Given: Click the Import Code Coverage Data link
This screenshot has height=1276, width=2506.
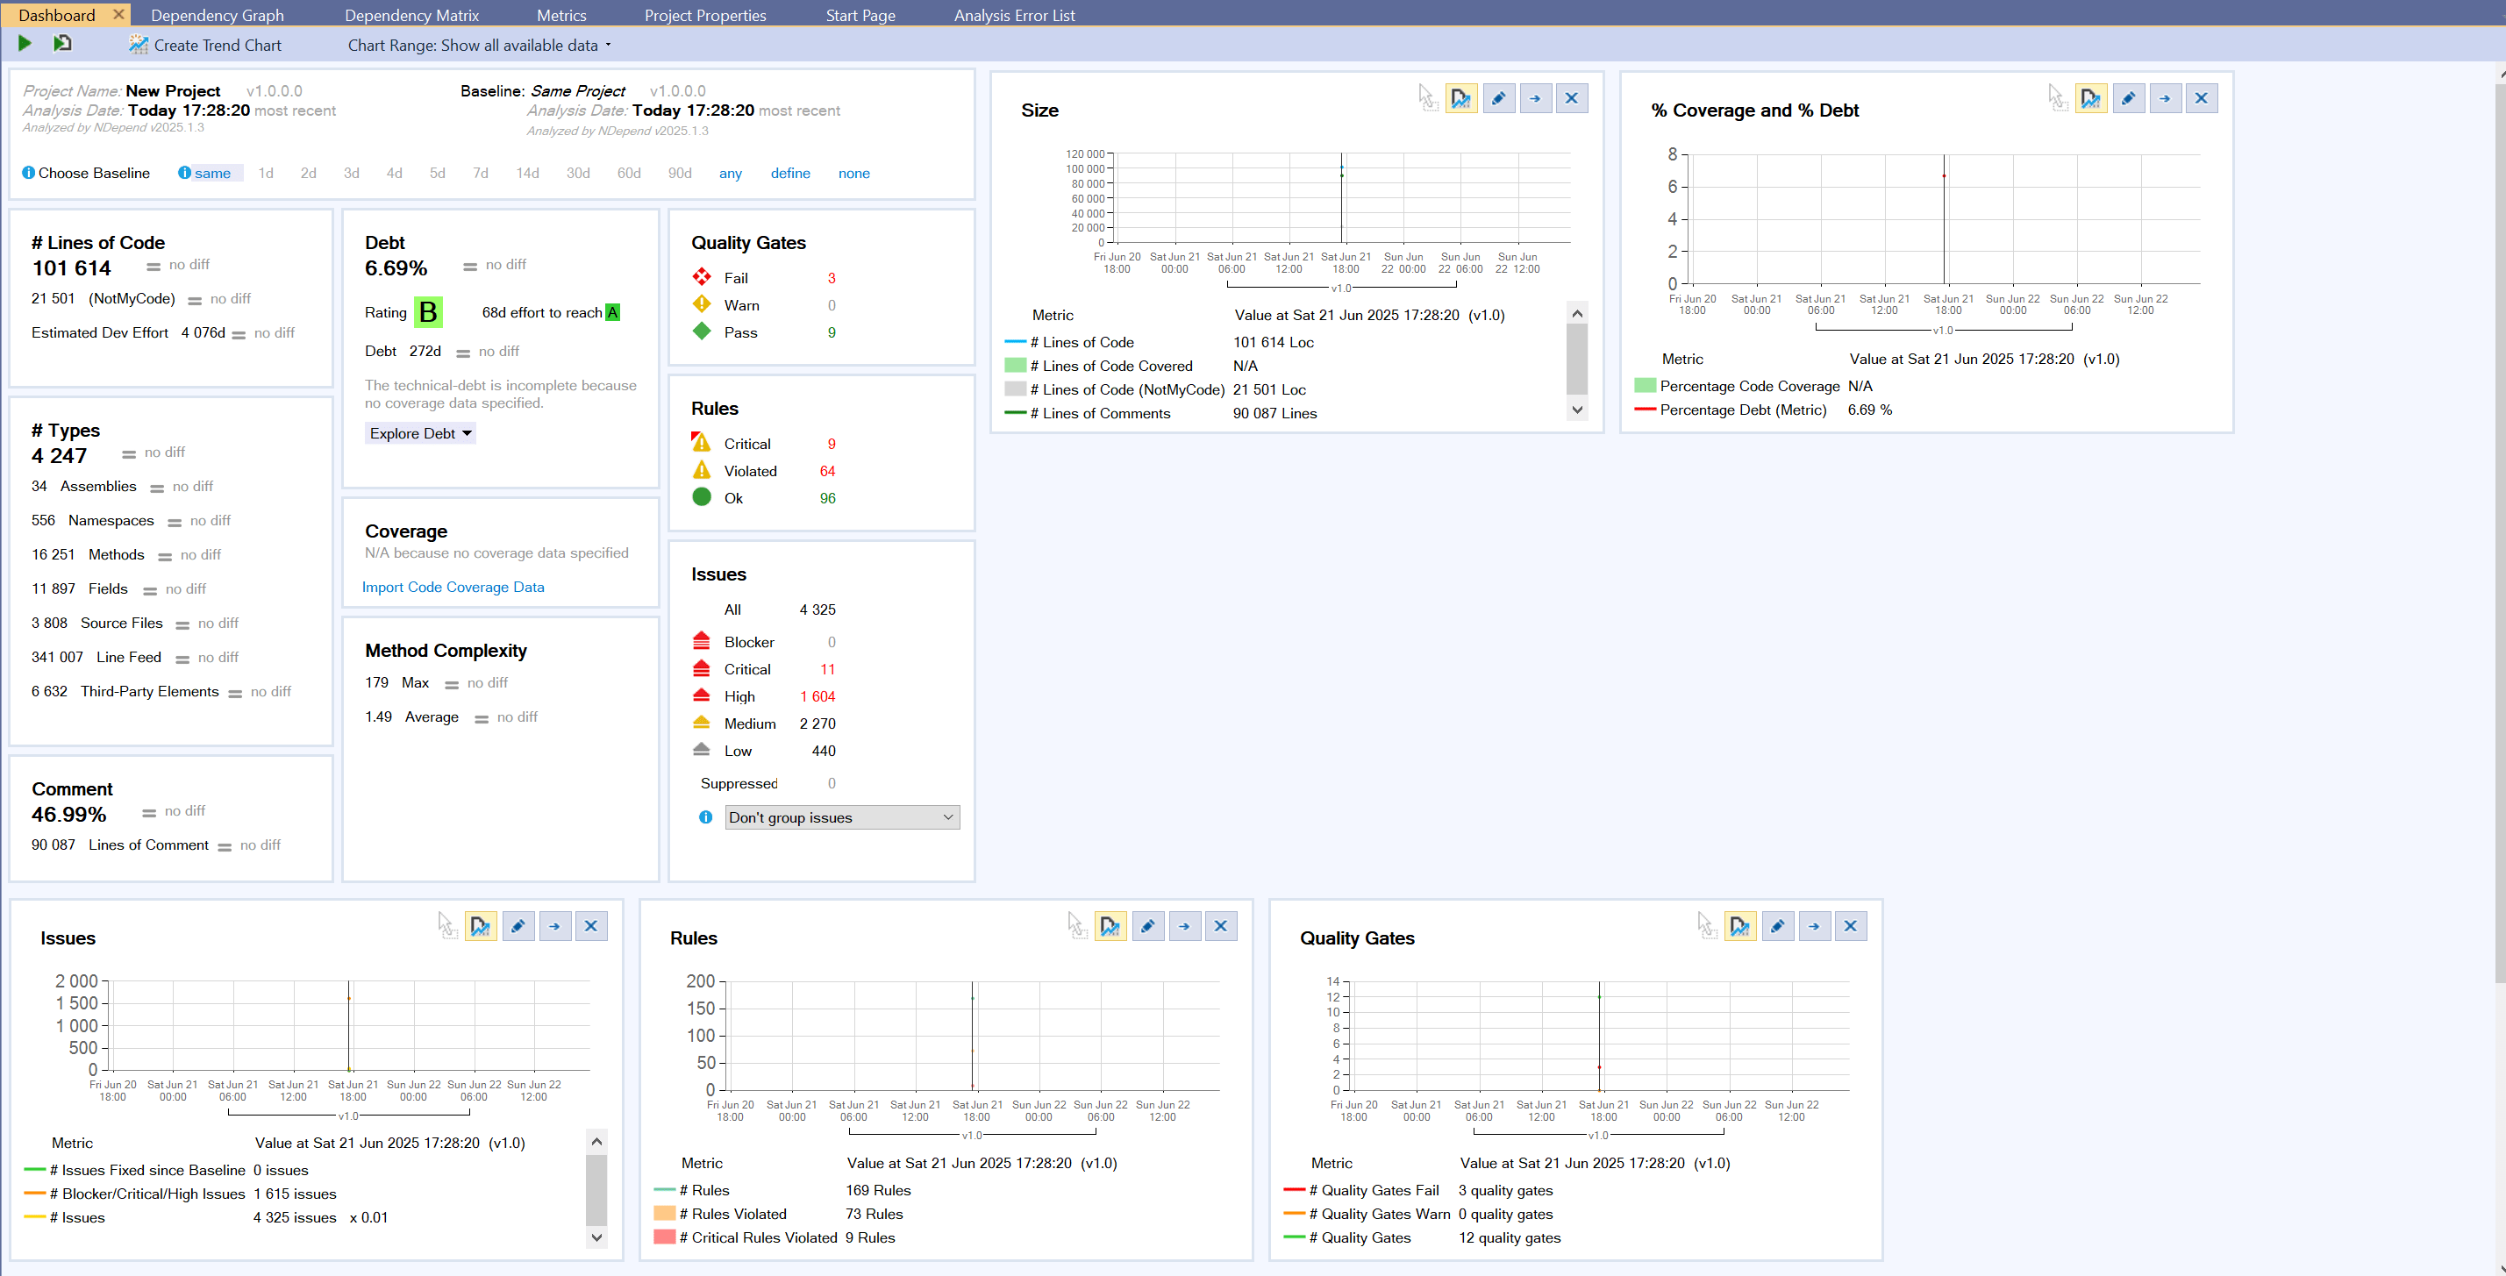Looking at the screenshot, I should pos(453,588).
